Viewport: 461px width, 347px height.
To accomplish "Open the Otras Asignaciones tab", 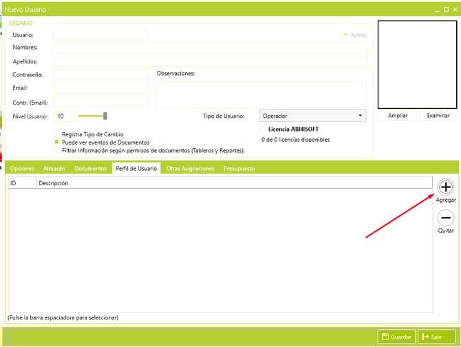I will [191, 168].
